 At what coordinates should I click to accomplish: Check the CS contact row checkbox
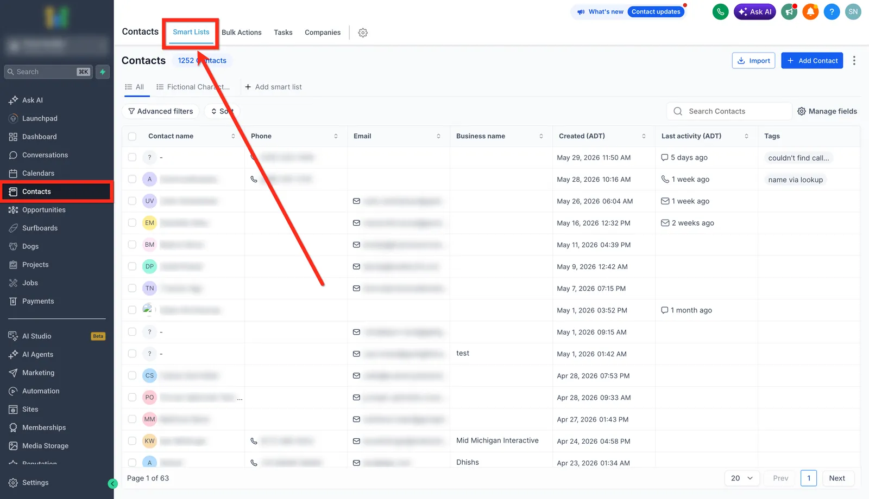[132, 375]
